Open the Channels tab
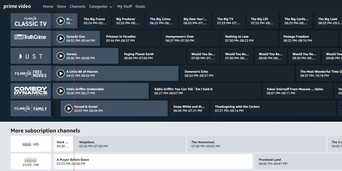The width and height of the screenshot is (342, 171). pos(77,6)
